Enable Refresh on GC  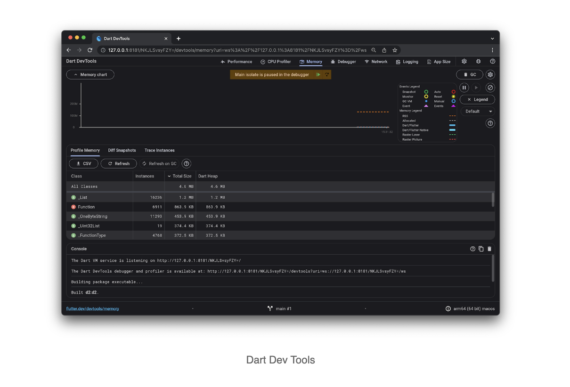click(159, 163)
